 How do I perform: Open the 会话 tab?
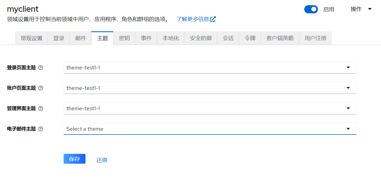[x=228, y=38]
